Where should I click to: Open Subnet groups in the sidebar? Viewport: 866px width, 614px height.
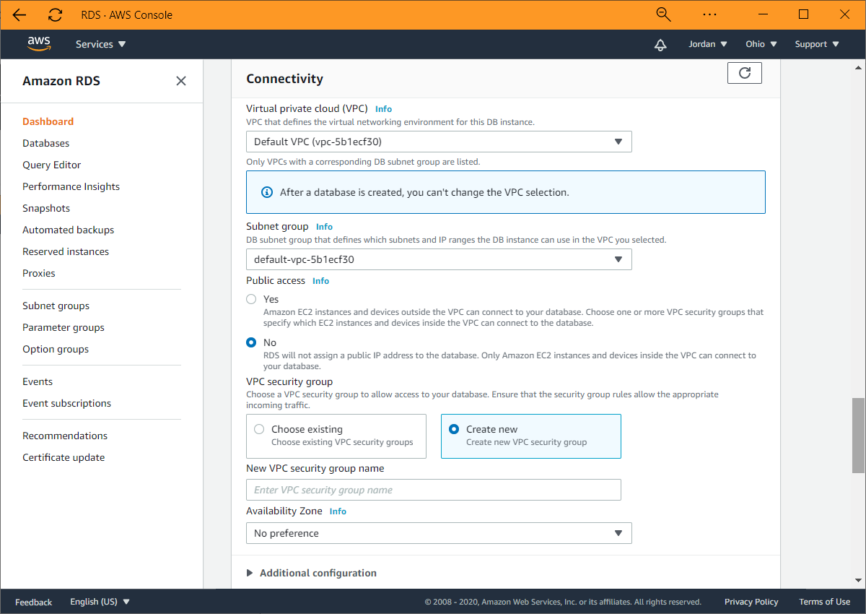point(56,306)
